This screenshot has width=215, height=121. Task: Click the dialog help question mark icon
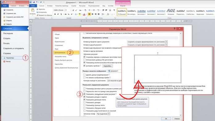[174, 29]
